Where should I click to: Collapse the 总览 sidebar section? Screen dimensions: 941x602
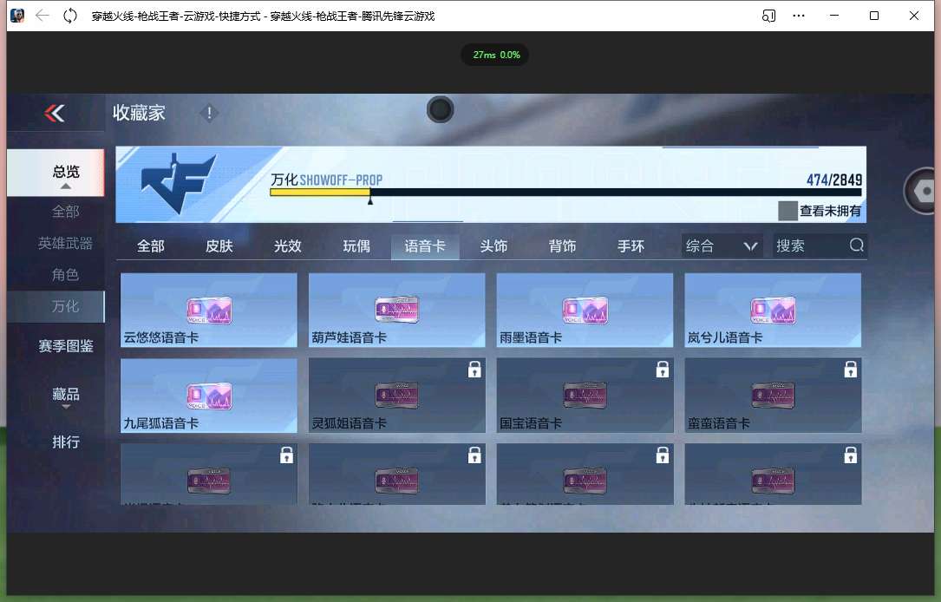[56, 173]
